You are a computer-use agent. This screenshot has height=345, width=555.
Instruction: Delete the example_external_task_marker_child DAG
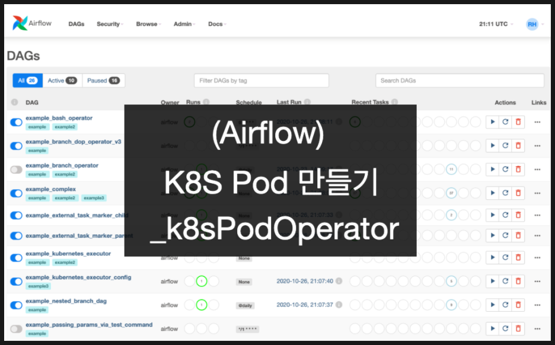click(x=518, y=215)
